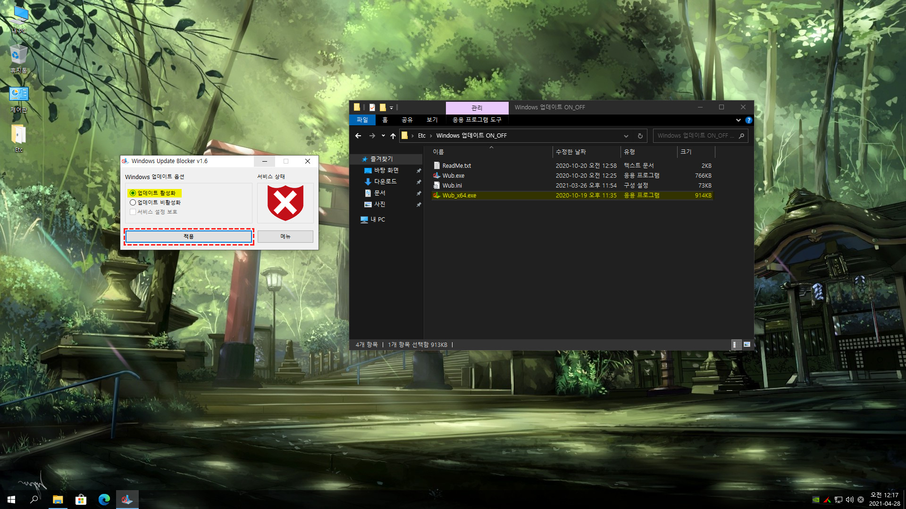This screenshot has height=509, width=906.
Task: Open '바탕 화면' in navigation pane
Action: (386, 171)
